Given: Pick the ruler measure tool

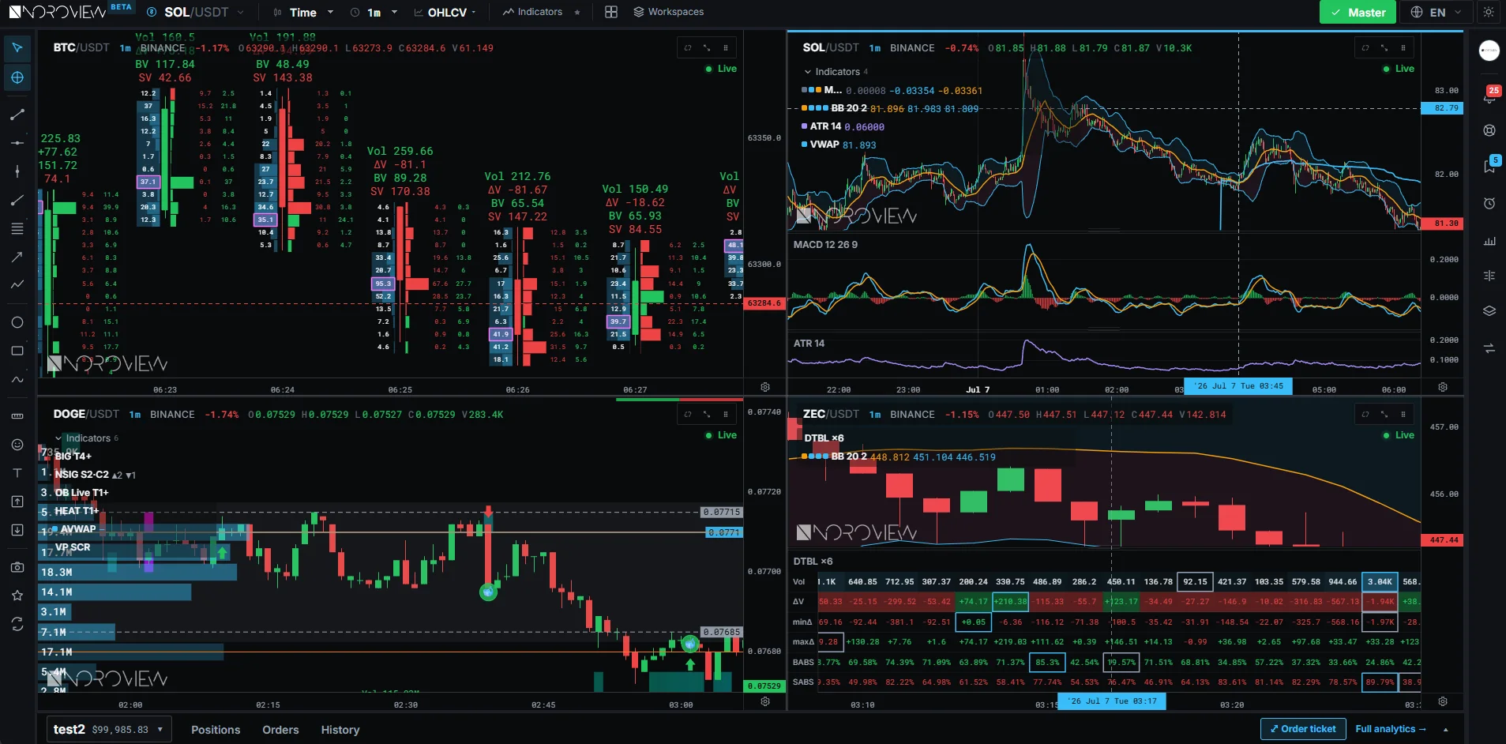Looking at the screenshot, I should point(17,415).
